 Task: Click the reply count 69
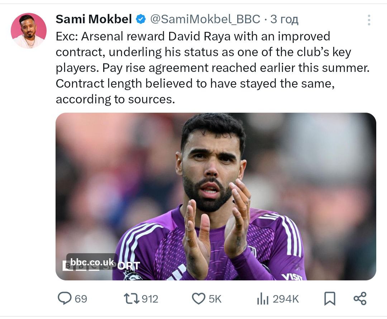[x=81, y=299]
